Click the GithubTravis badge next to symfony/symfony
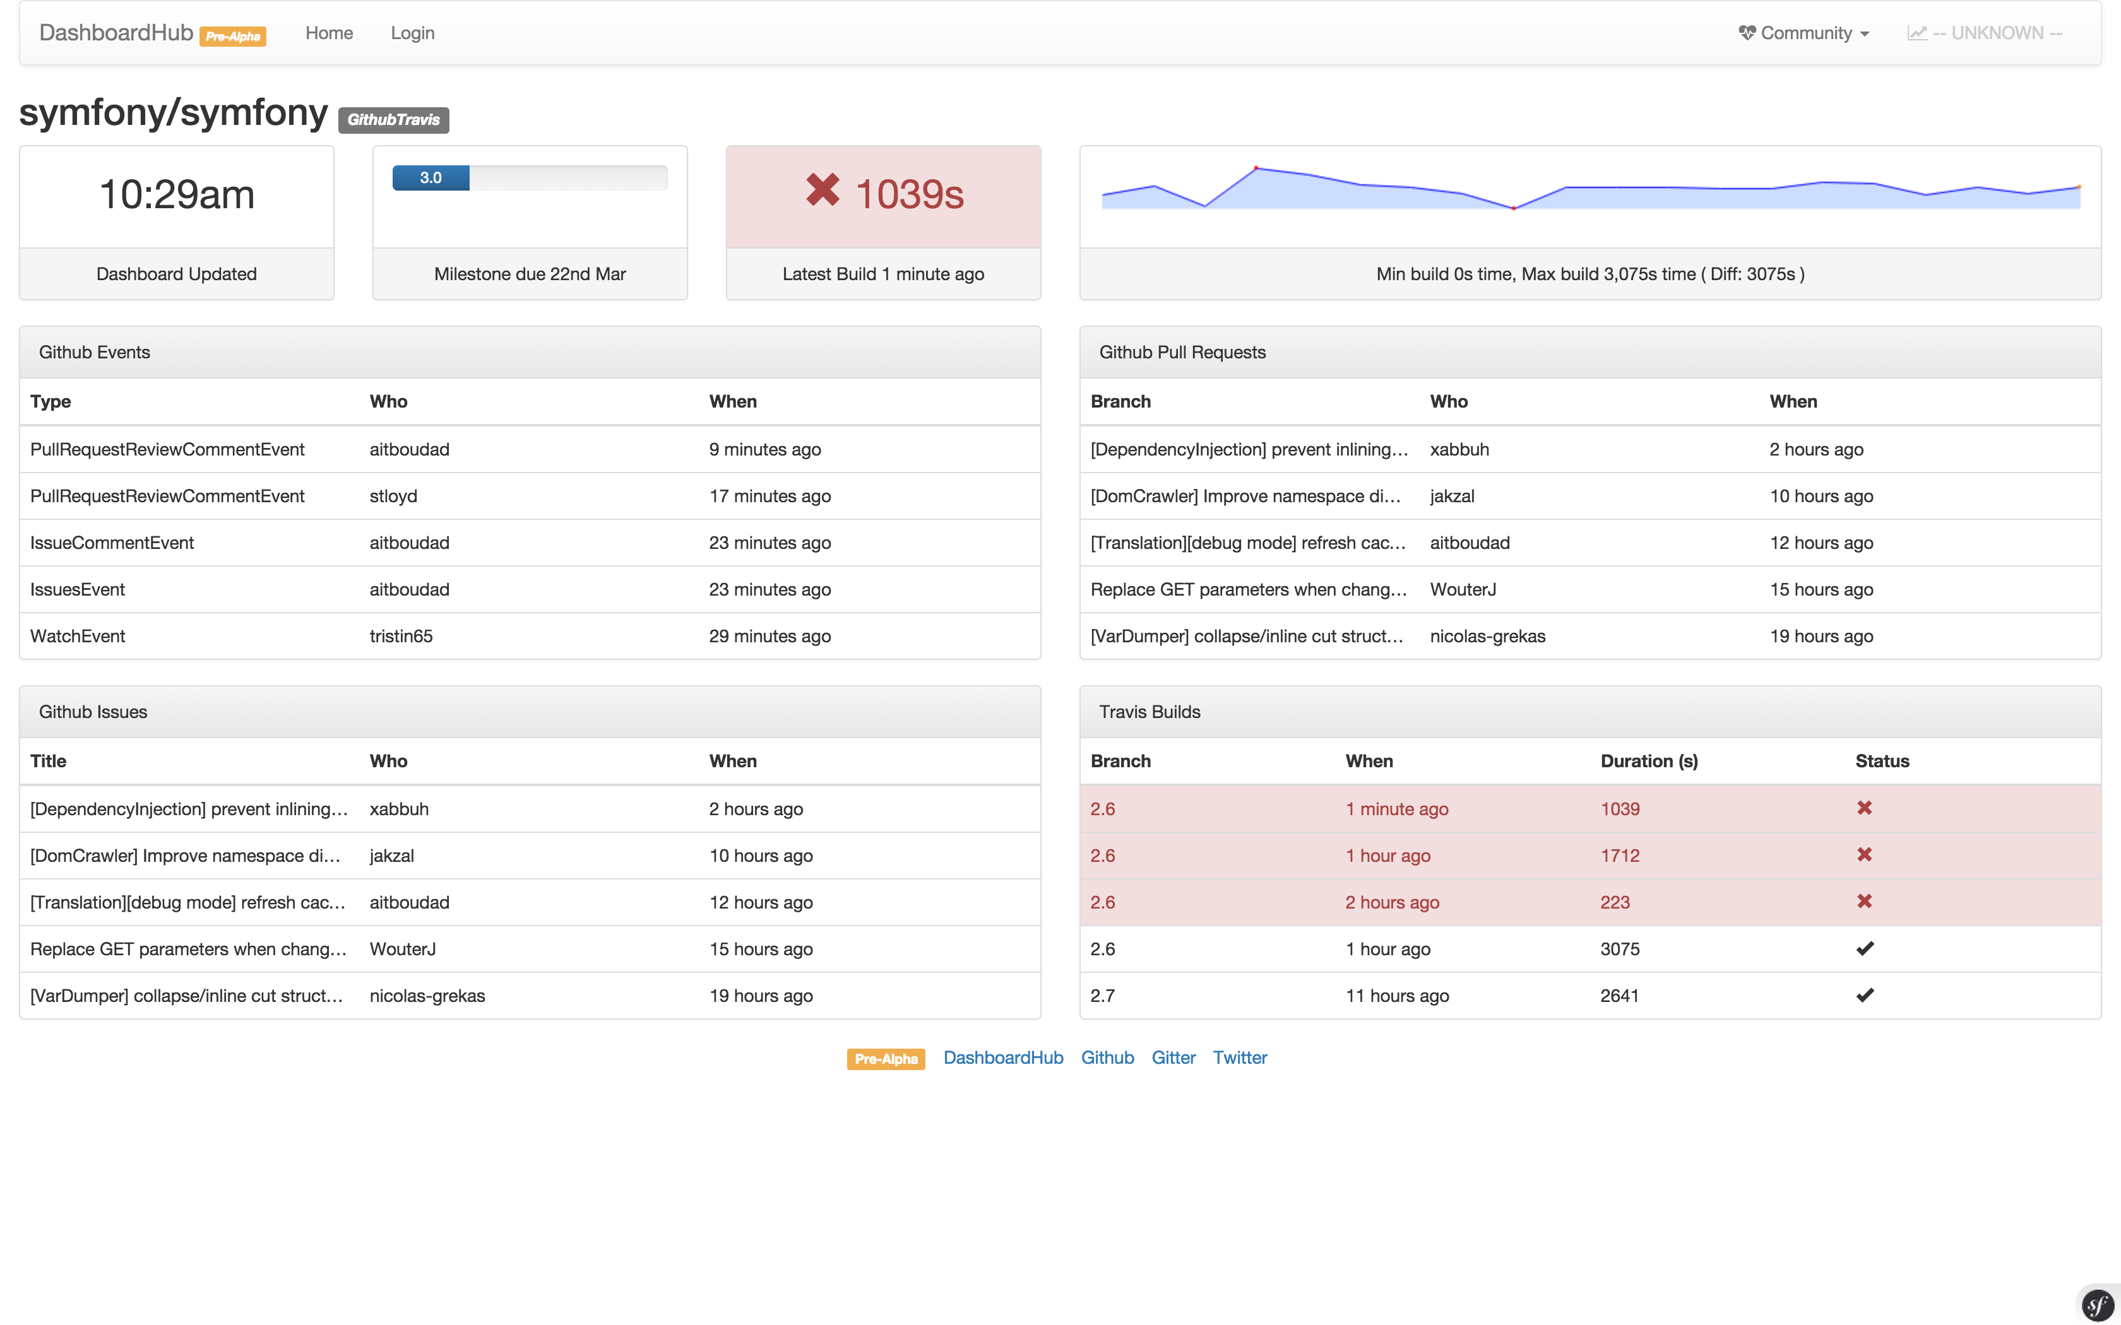 point(393,120)
